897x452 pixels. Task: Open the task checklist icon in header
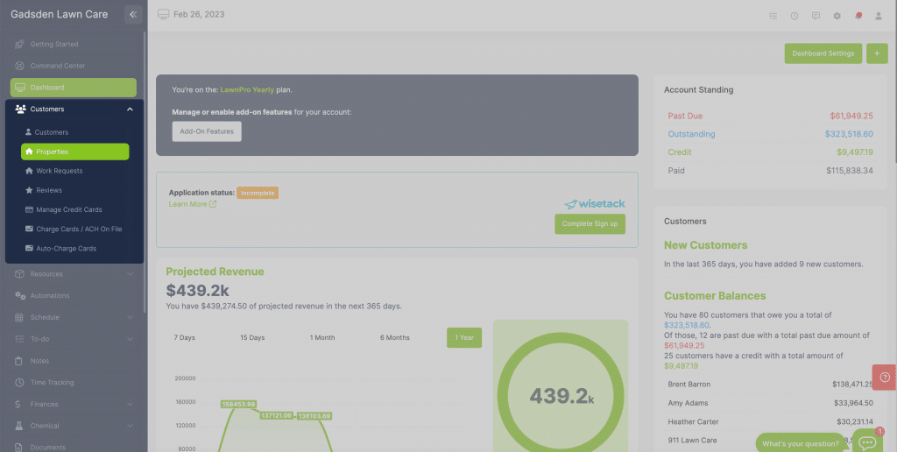(x=773, y=16)
